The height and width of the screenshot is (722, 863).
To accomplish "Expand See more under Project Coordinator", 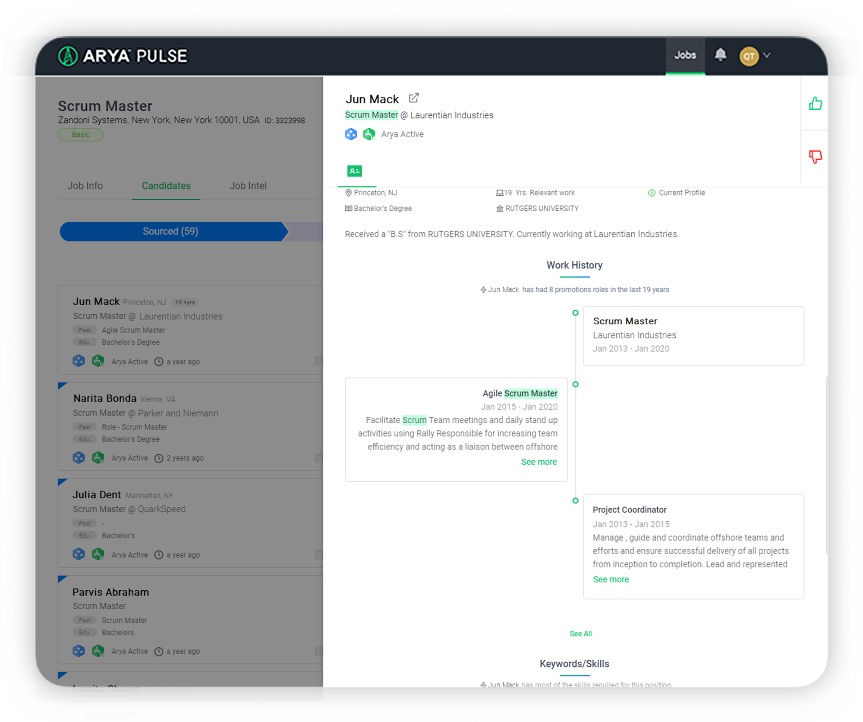I will click(x=611, y=579).
